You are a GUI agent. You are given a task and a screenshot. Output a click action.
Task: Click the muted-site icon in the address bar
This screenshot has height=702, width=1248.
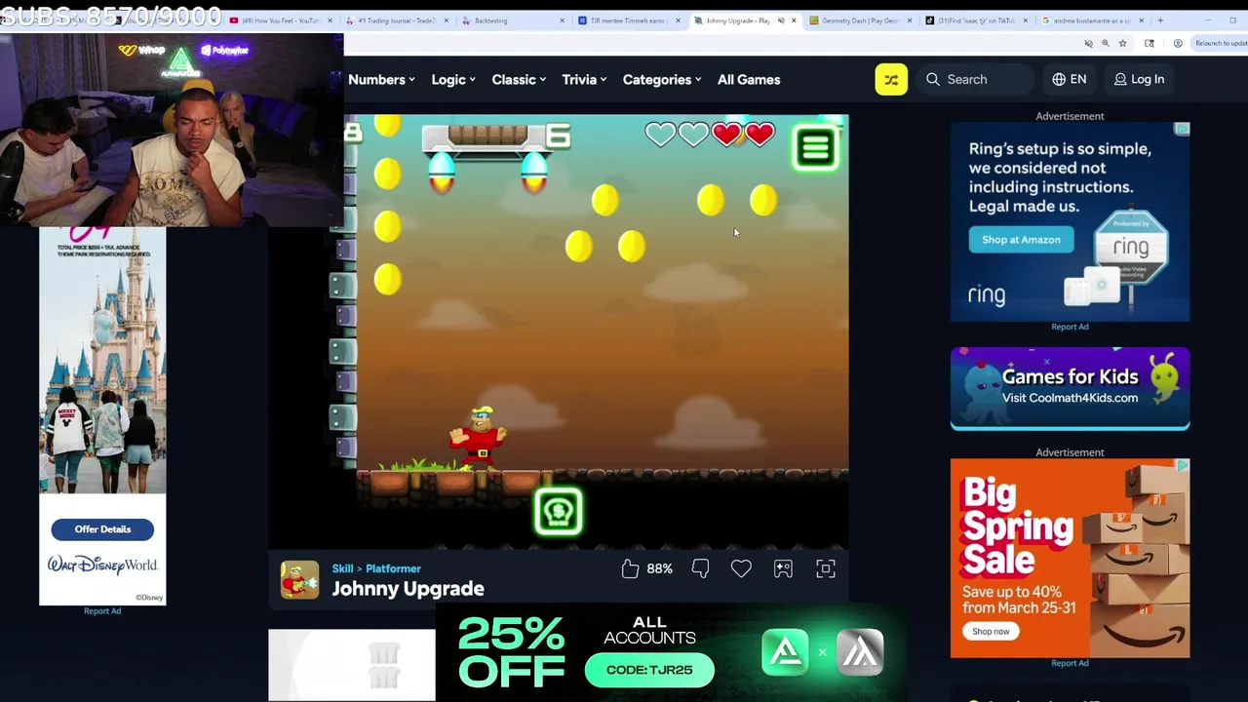[x=1088, y=43]
